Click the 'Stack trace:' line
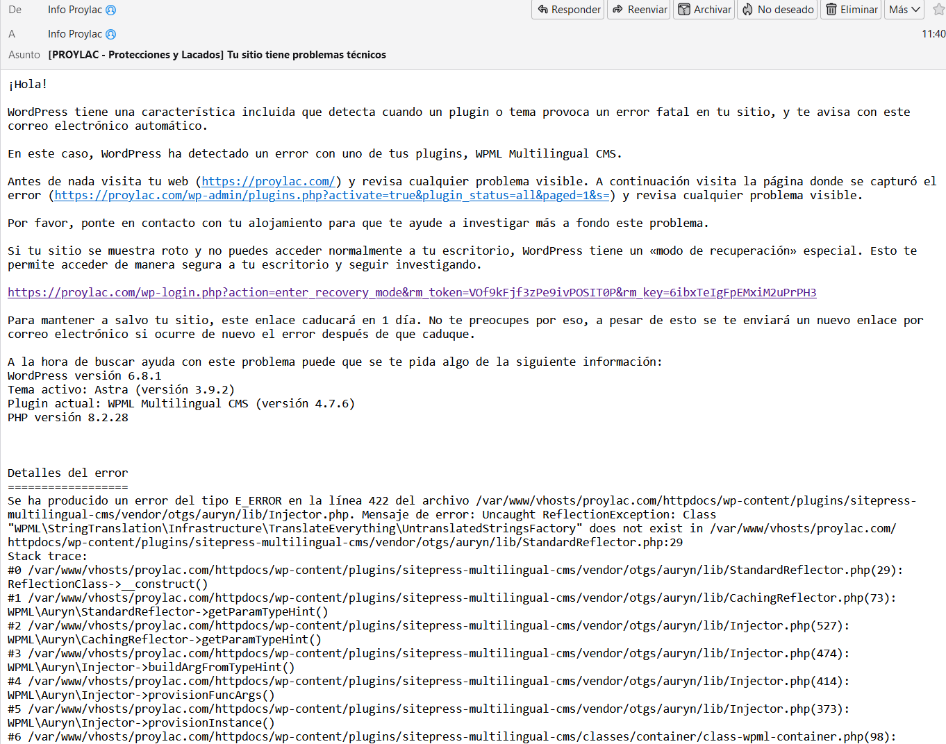 [x=47, y=556]
